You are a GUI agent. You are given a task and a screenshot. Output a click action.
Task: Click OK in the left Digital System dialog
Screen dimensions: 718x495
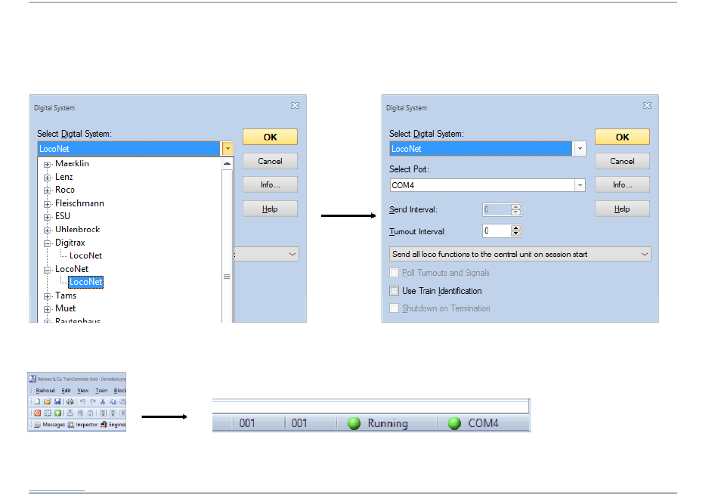pos(270,137)
